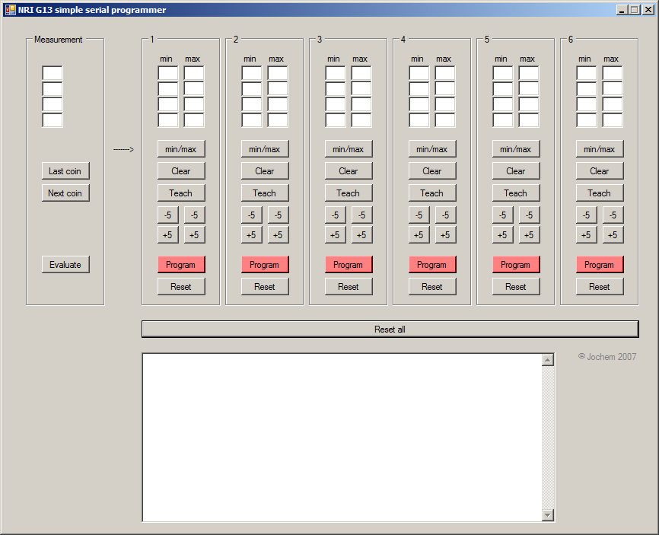Click Teach in group 2

click(265, 193)
